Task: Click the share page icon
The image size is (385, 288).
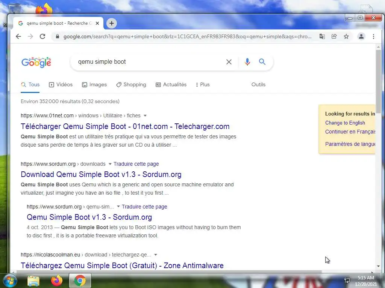Action: (334, 36)
